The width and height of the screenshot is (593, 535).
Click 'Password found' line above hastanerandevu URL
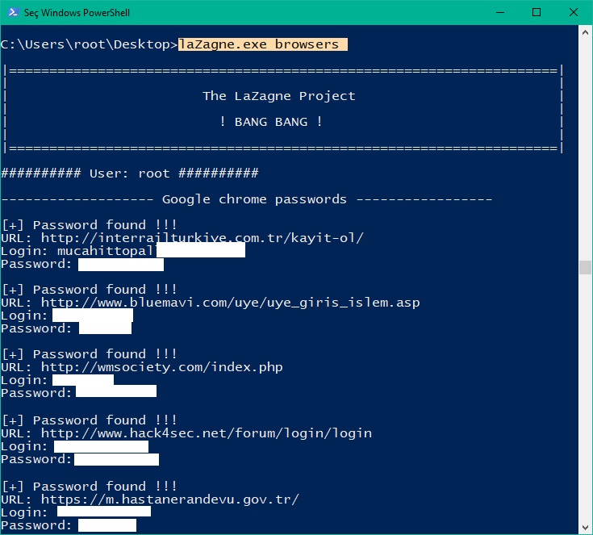pyautogui.click(x=90, y=487)
